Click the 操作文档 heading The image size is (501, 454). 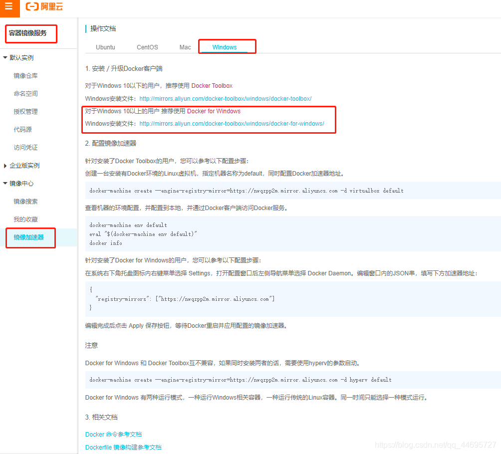pyautogui.click(x=103, y=29)
